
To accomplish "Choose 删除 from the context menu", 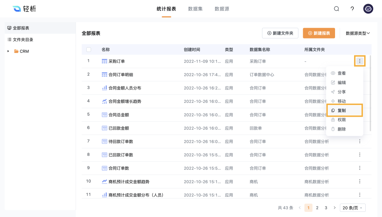I will 345,129.
